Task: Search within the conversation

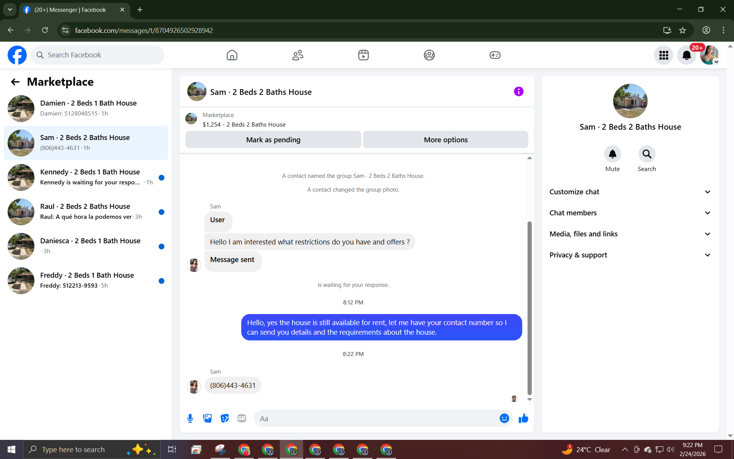Action: (x=646, y=154)
